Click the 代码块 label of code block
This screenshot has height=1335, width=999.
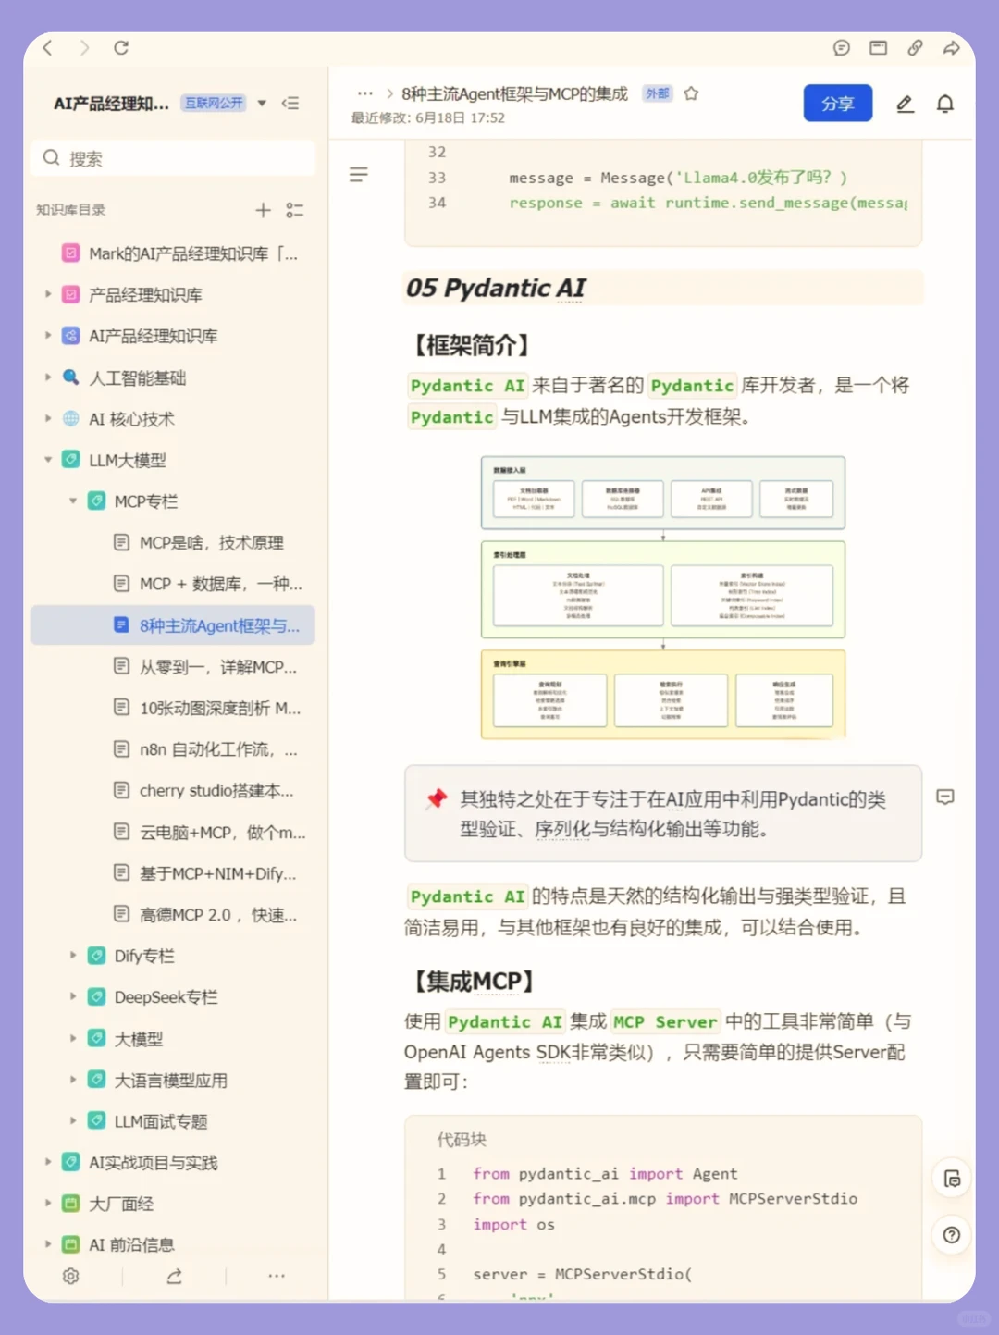[462, 1139]
